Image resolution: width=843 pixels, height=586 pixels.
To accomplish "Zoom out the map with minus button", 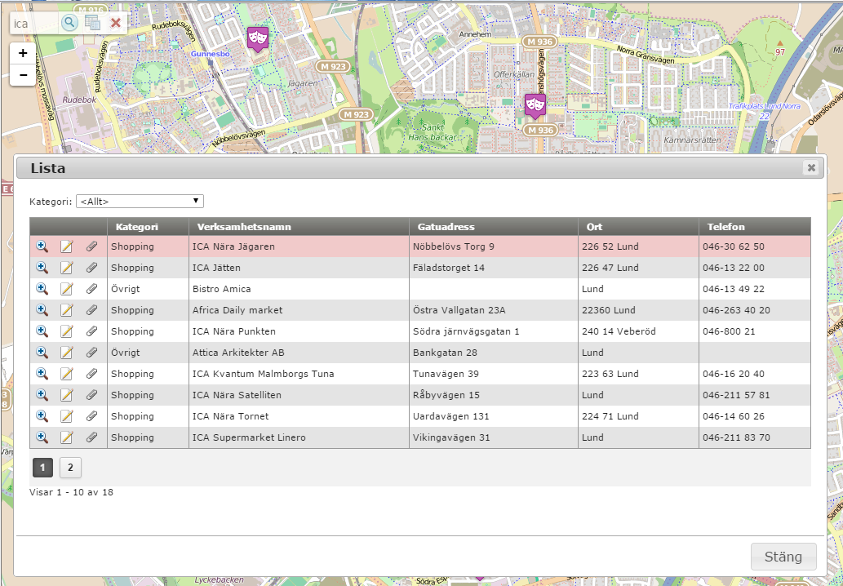I will coord(23,75).
